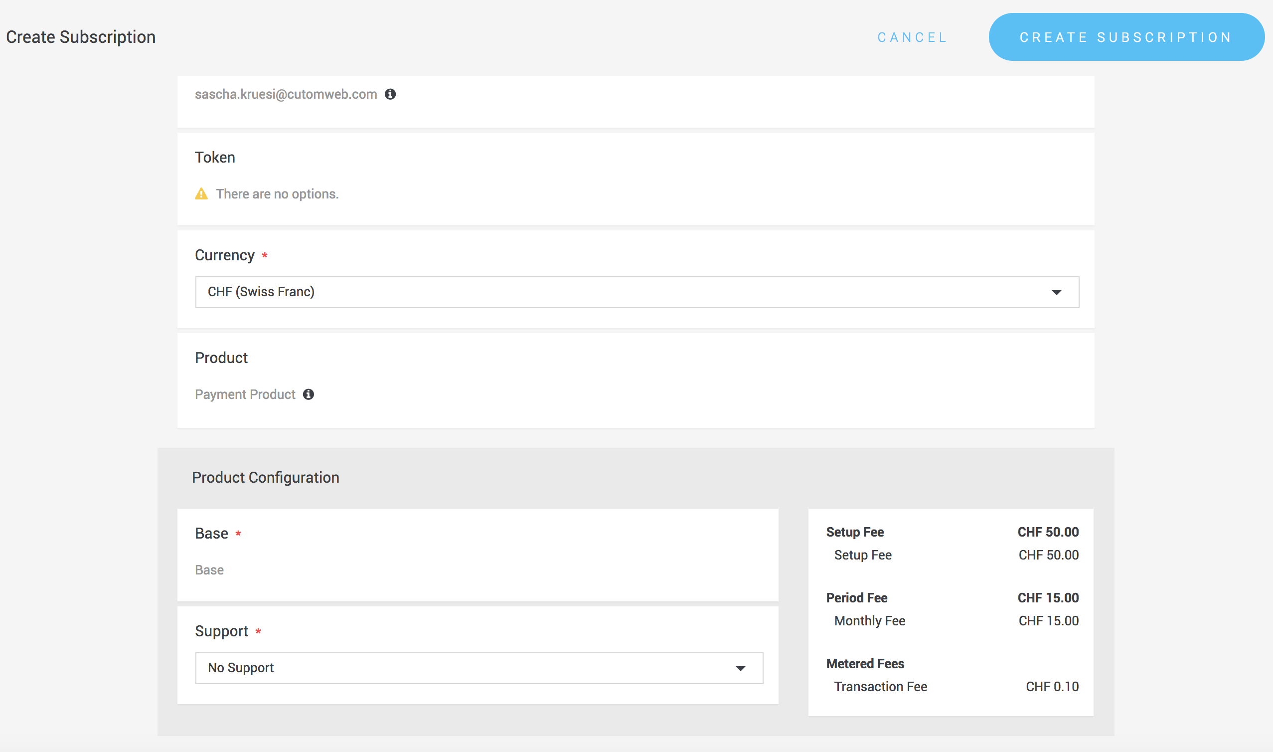Select the Base field under Product Configuration
This screenshot has width=1273, height=752.
pos(209,569)
